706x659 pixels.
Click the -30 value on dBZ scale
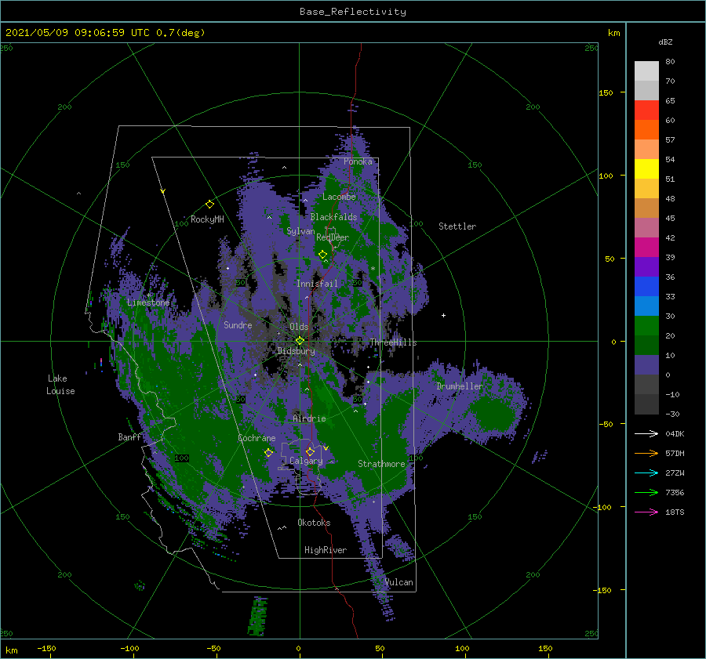(672, 414)
